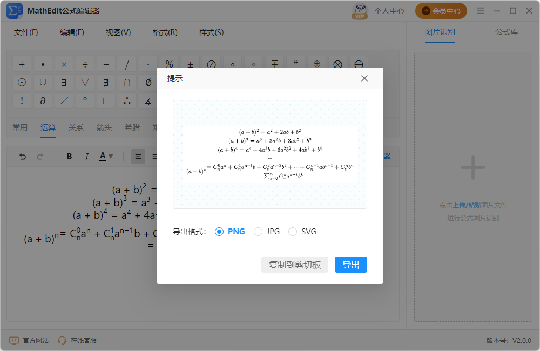Screen dimensions: 540x351
Task: Click version text 版本号: V2.0.0
Action: pyautogui.click(x=509, y=341)
